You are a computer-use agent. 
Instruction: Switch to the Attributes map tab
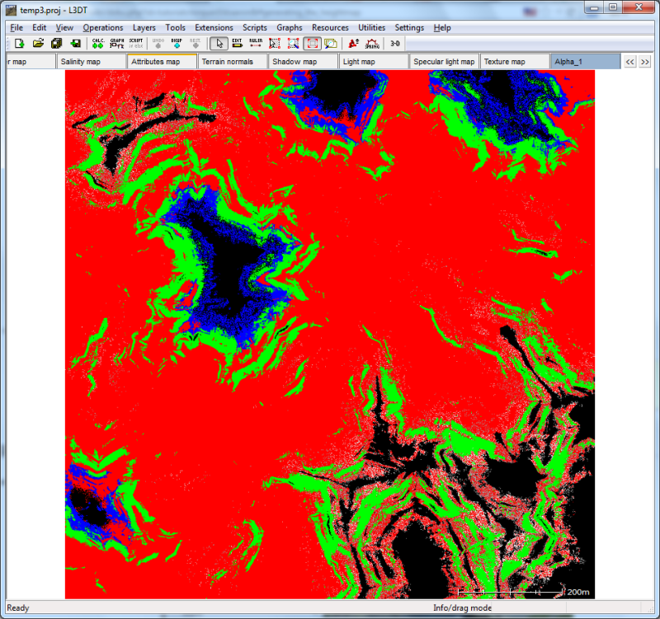(x=162, y=62)
